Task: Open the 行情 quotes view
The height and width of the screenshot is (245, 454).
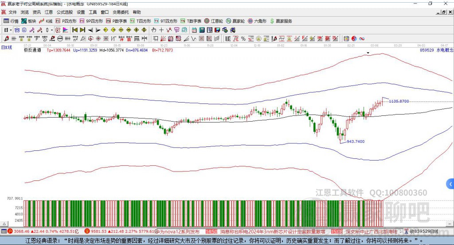Action: 11,21
